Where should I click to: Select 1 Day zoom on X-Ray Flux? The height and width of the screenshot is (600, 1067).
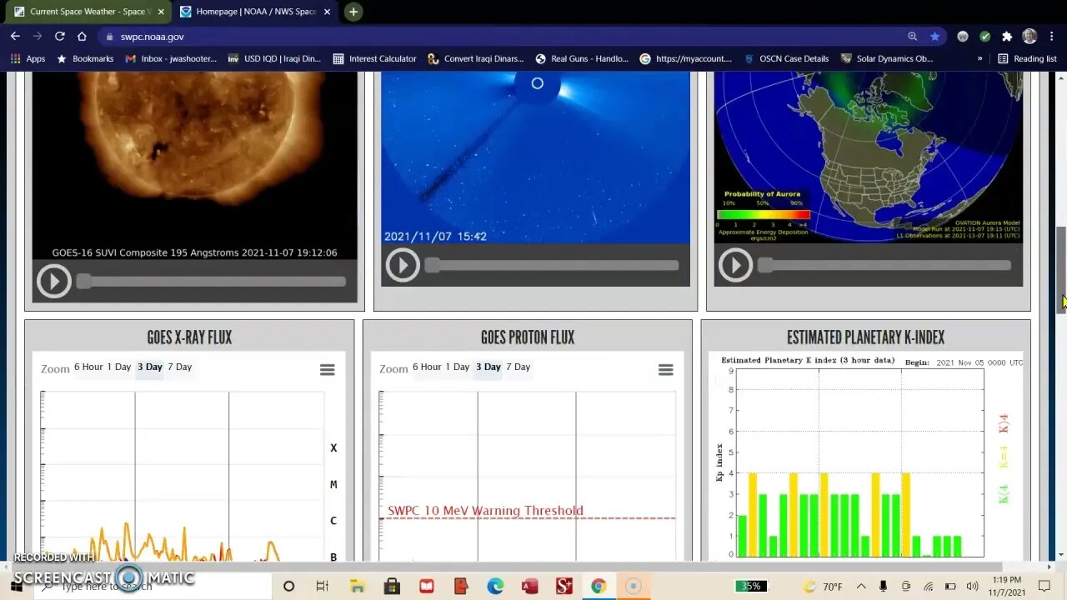[x=119, y=367]
